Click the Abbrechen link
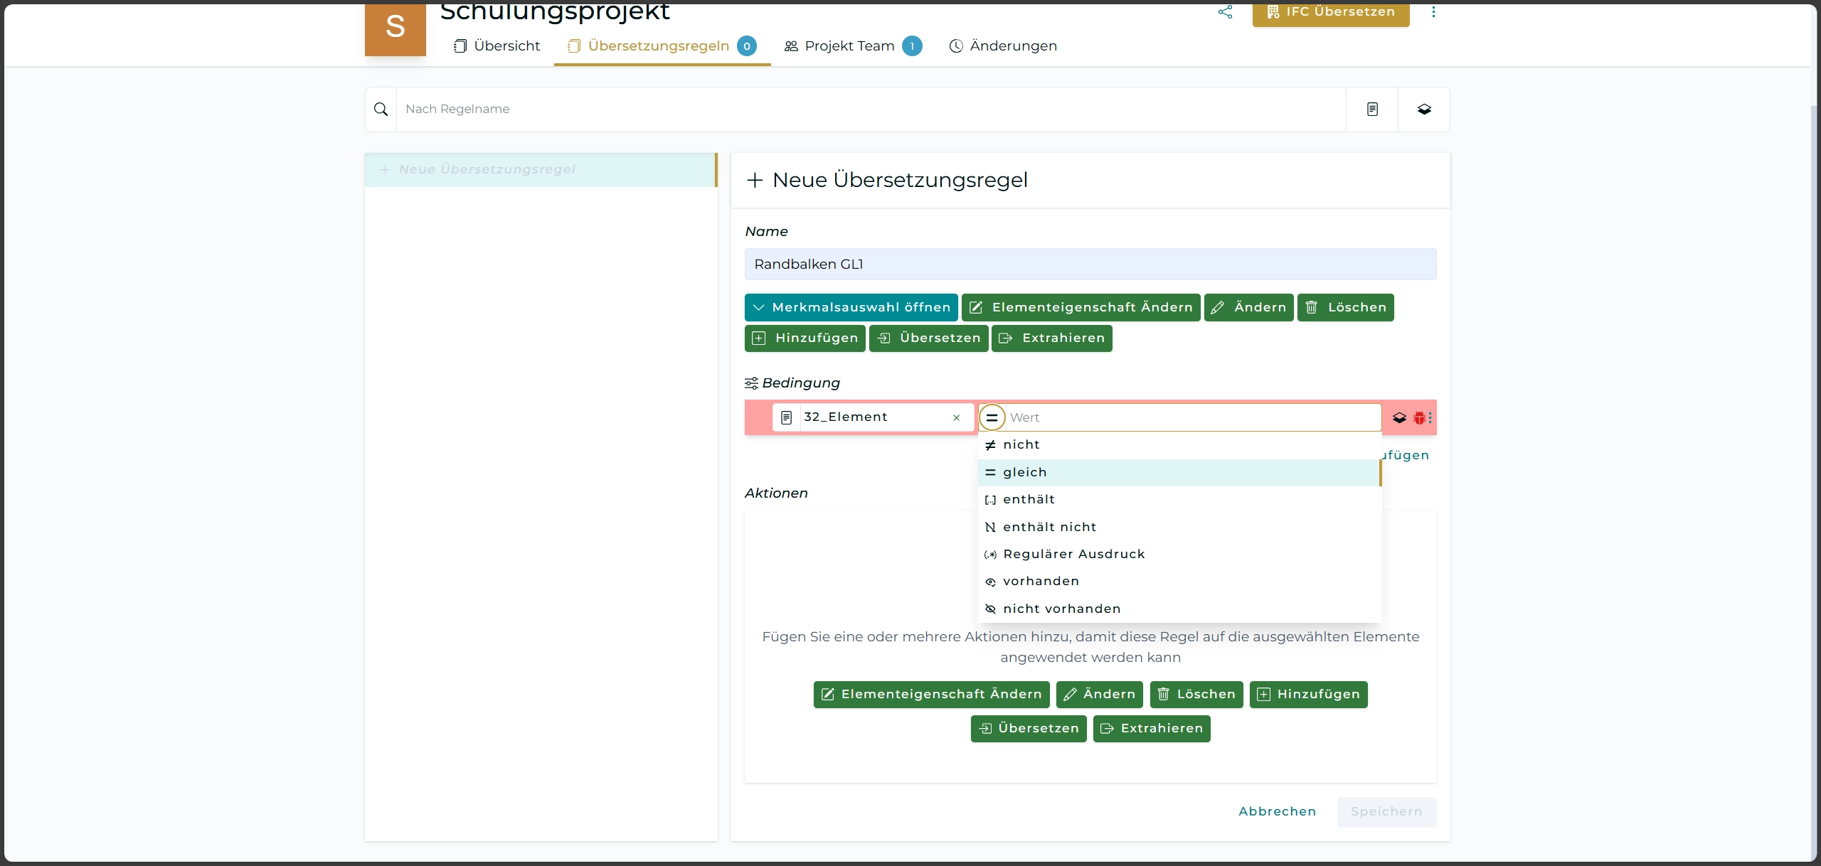1821x866 pixels. point(1277,811)
